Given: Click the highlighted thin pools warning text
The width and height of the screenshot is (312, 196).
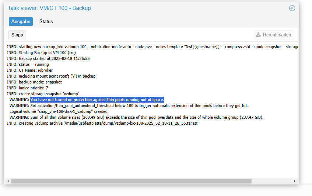Looking at the screenshot, I should pyautogui.click(x=97, y=100).
